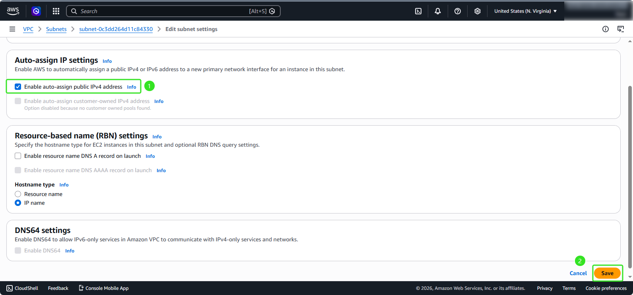The width and height of the screenshot is (633, 295).
Task: Toggle the hamburger side navigation menu
Action: (x=12, y=29)
